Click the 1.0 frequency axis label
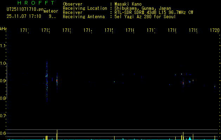 [x=3, y=63]
